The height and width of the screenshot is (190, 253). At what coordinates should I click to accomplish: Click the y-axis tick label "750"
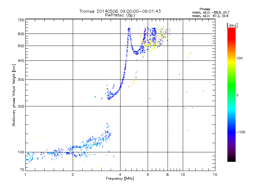(x=21, y=20)
